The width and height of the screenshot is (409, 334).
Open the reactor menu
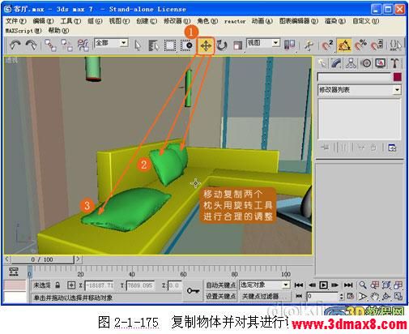[x=235, y=21]
